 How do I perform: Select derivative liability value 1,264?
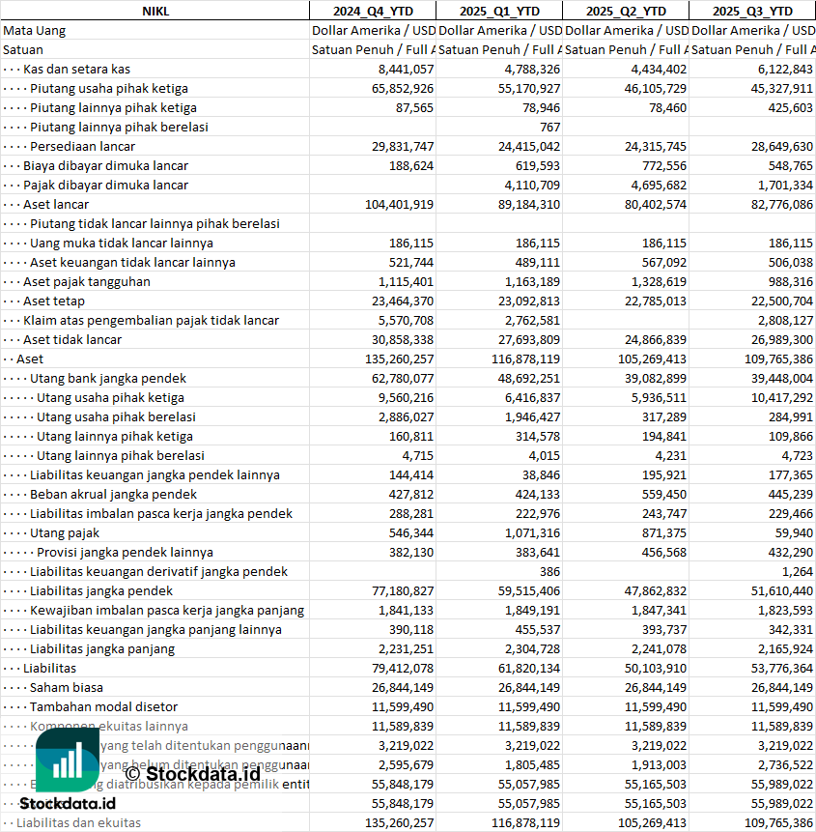(x=798, y=572)
